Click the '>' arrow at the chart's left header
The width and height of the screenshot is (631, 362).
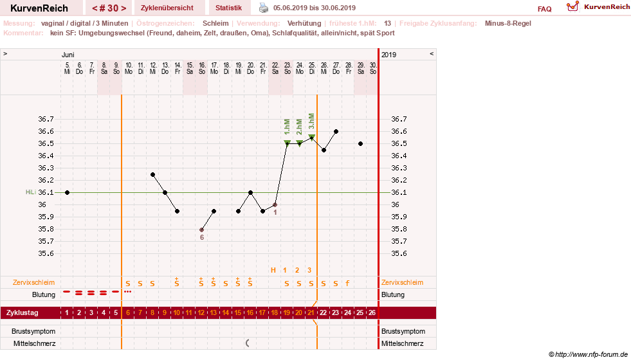(x=5, y=53)
